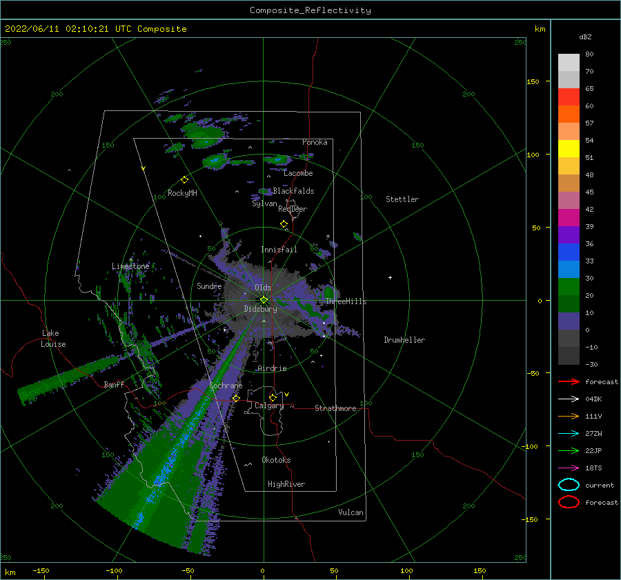This screenshot has width=621, height=580.
Task: Select the Vulcan label
Action: (351, 512)
